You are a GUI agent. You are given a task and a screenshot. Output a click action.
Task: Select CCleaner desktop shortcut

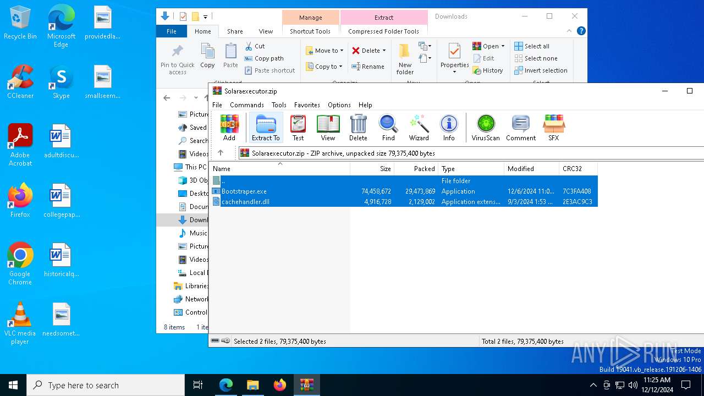click(20, 82)
